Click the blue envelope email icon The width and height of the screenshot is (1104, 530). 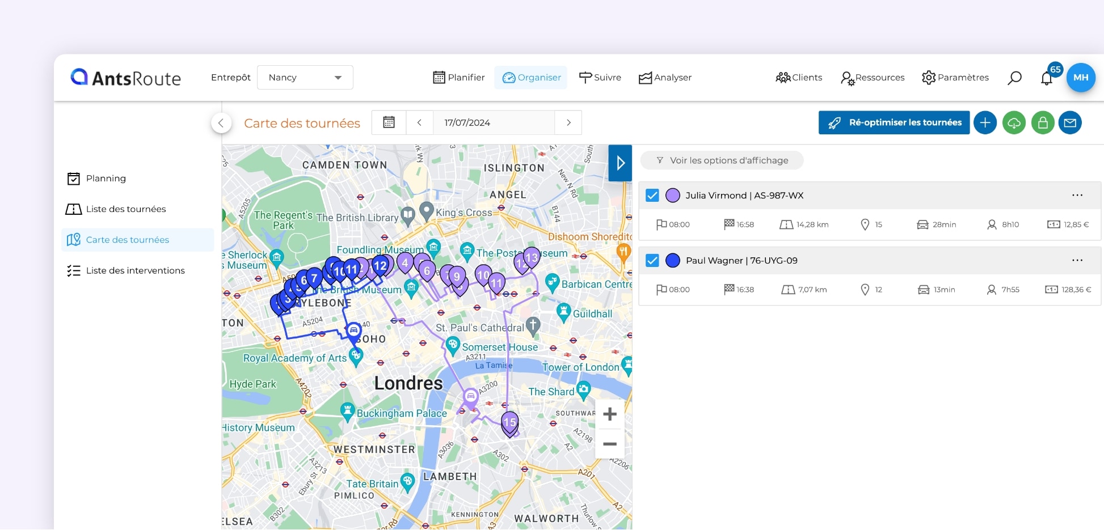point(1070,123)
